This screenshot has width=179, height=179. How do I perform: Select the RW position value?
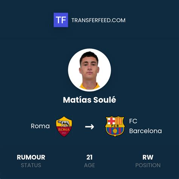[148, 157]
